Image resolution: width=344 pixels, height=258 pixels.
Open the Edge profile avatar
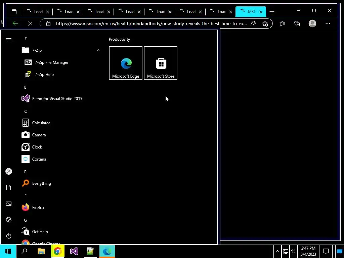tap(312, 24)
